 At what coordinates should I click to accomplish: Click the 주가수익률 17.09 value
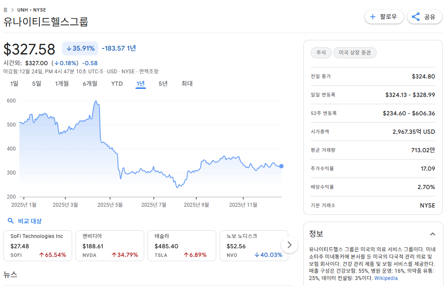pos(428,169)
